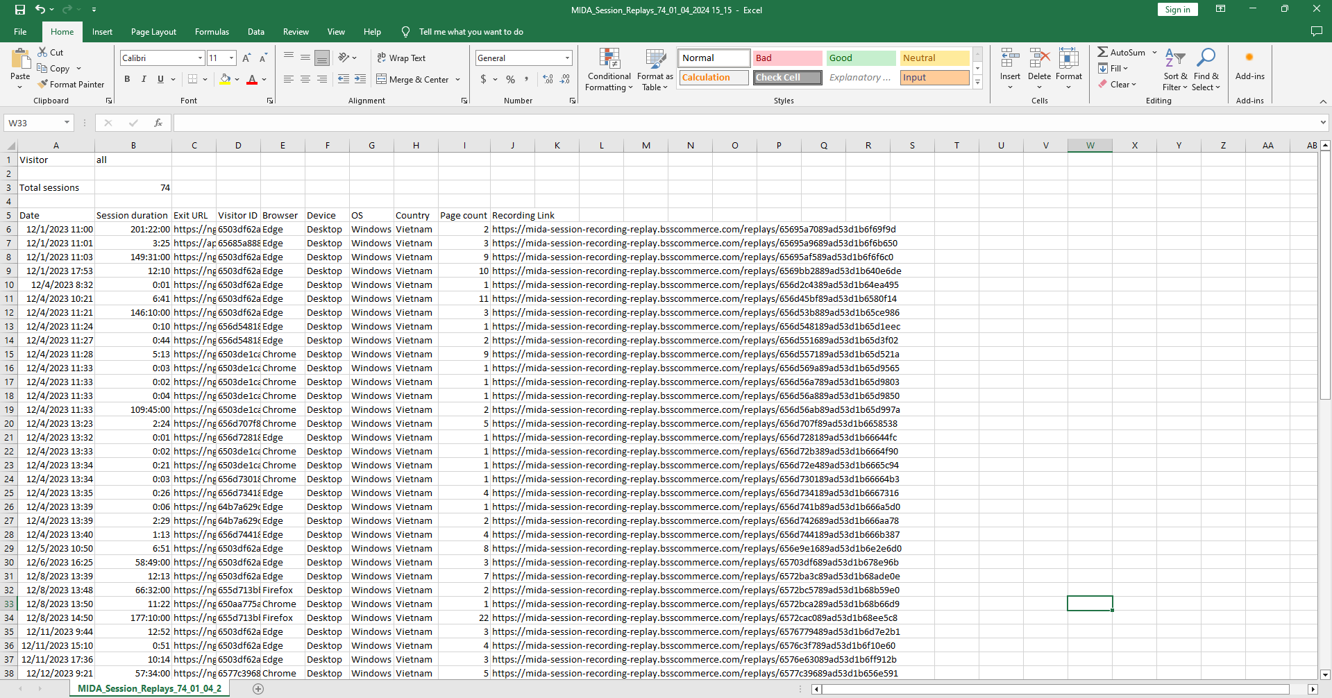This screenshot has width=1332, height=698.
Task: Click the Sign in button
Action: [1177, 10]
